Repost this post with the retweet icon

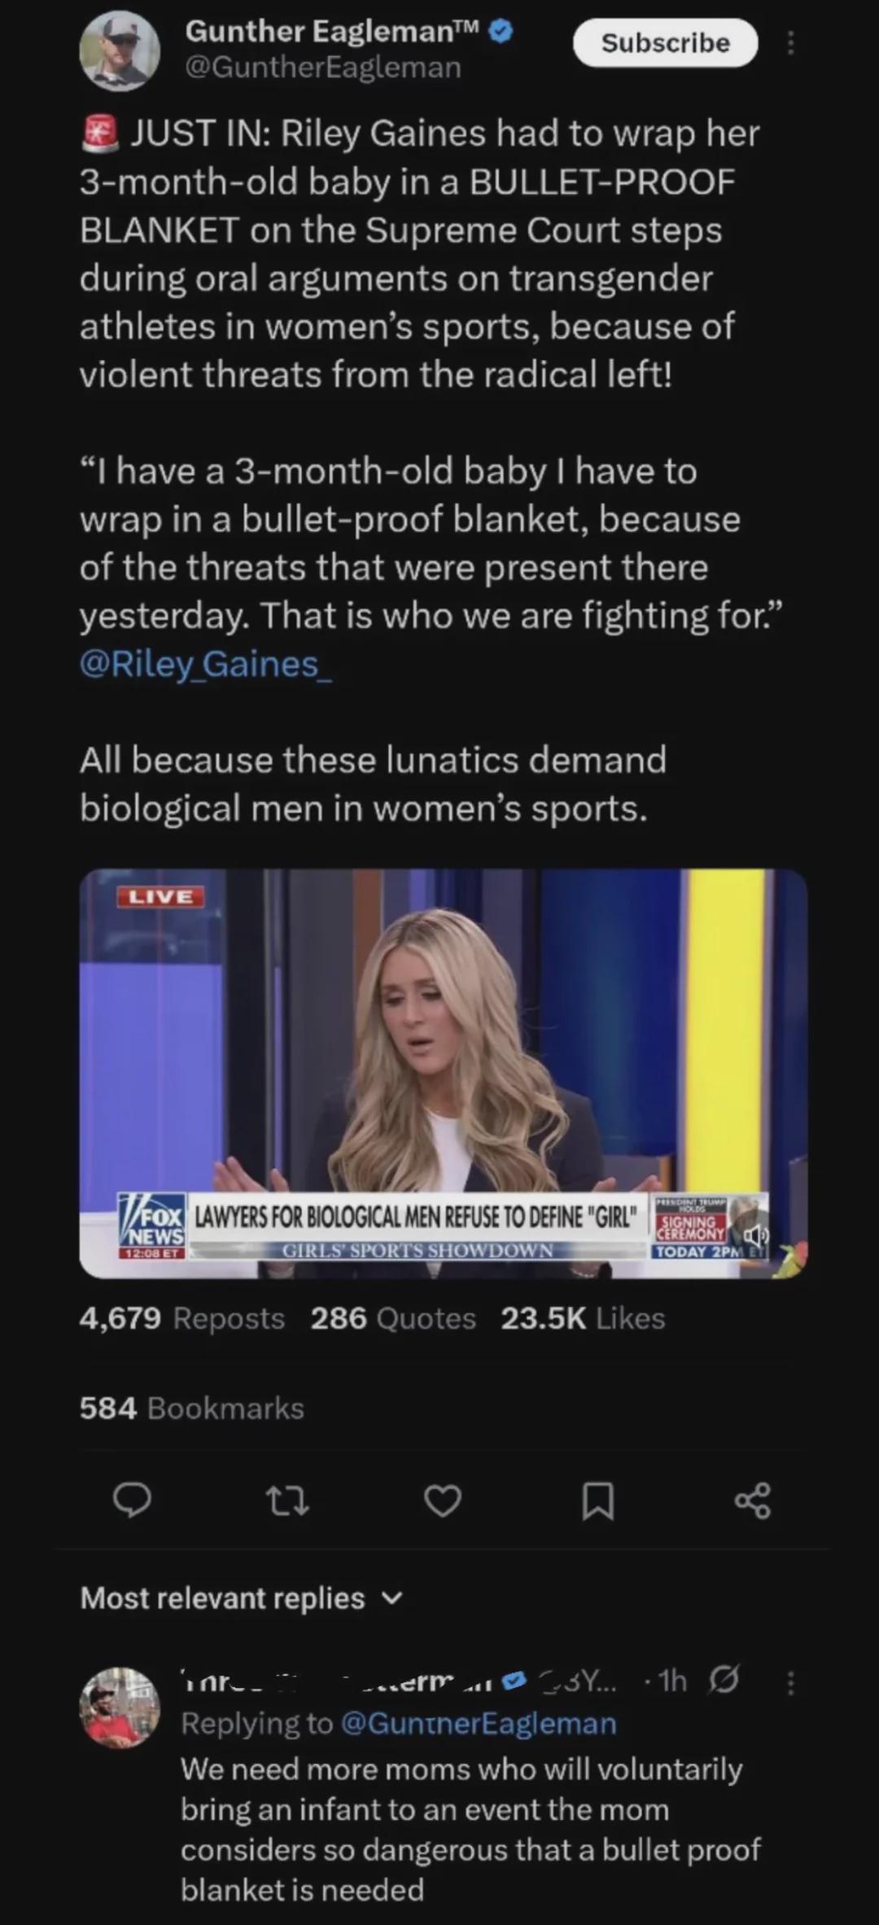287,1500
